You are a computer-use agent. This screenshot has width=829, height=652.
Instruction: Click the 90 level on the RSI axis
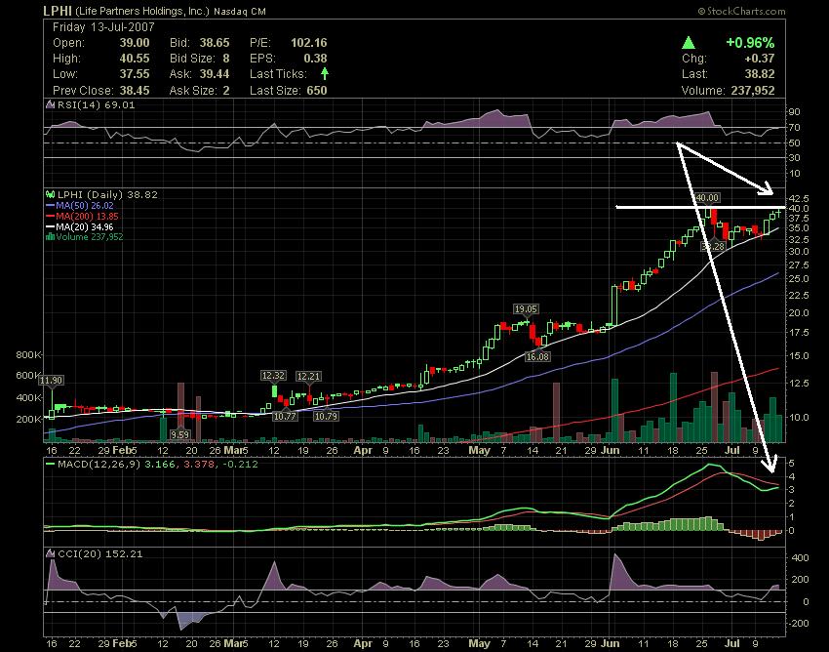point(795,111)
